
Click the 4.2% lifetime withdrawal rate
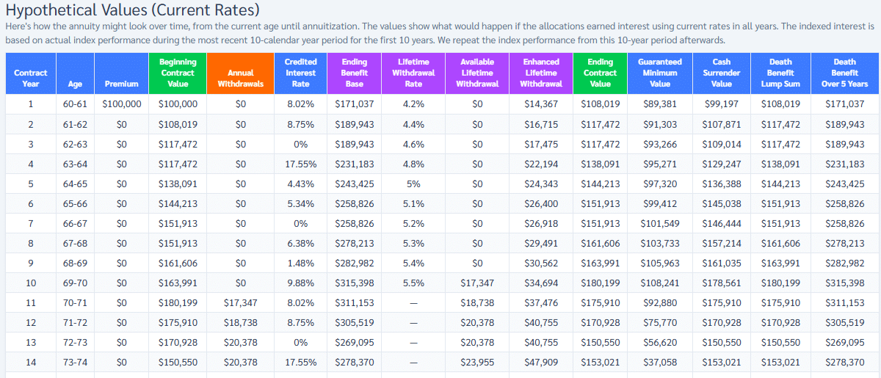pos(413,104)
